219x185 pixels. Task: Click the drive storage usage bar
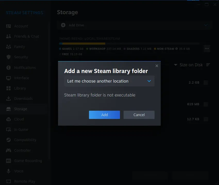(x=129, y=44)
